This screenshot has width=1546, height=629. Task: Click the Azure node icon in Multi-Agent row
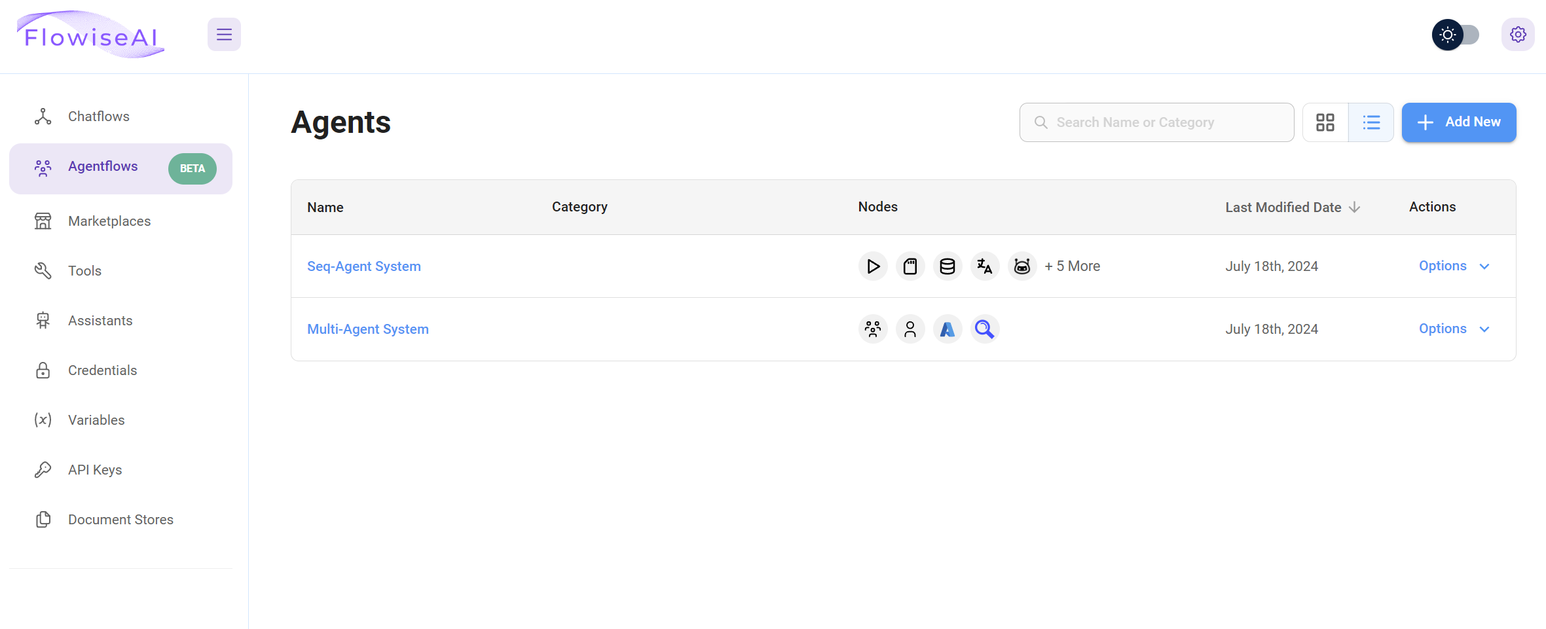click(948, 329)
